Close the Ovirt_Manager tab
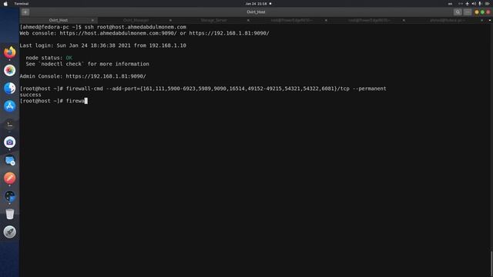The image size is (493, 277). pos(170,20)
